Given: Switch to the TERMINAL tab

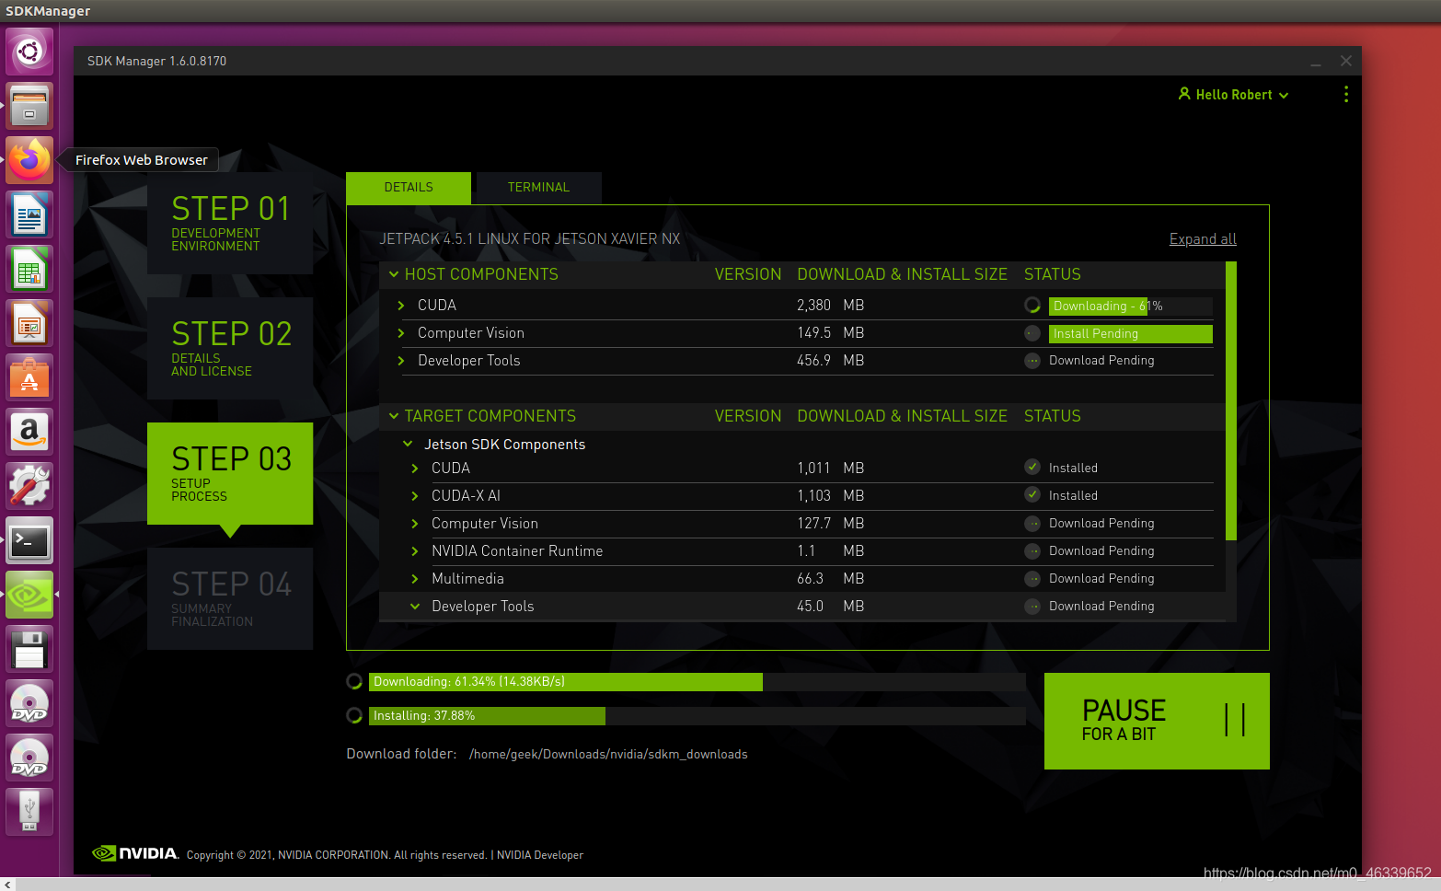Looking at the screenshot, I should pos(538,188).
